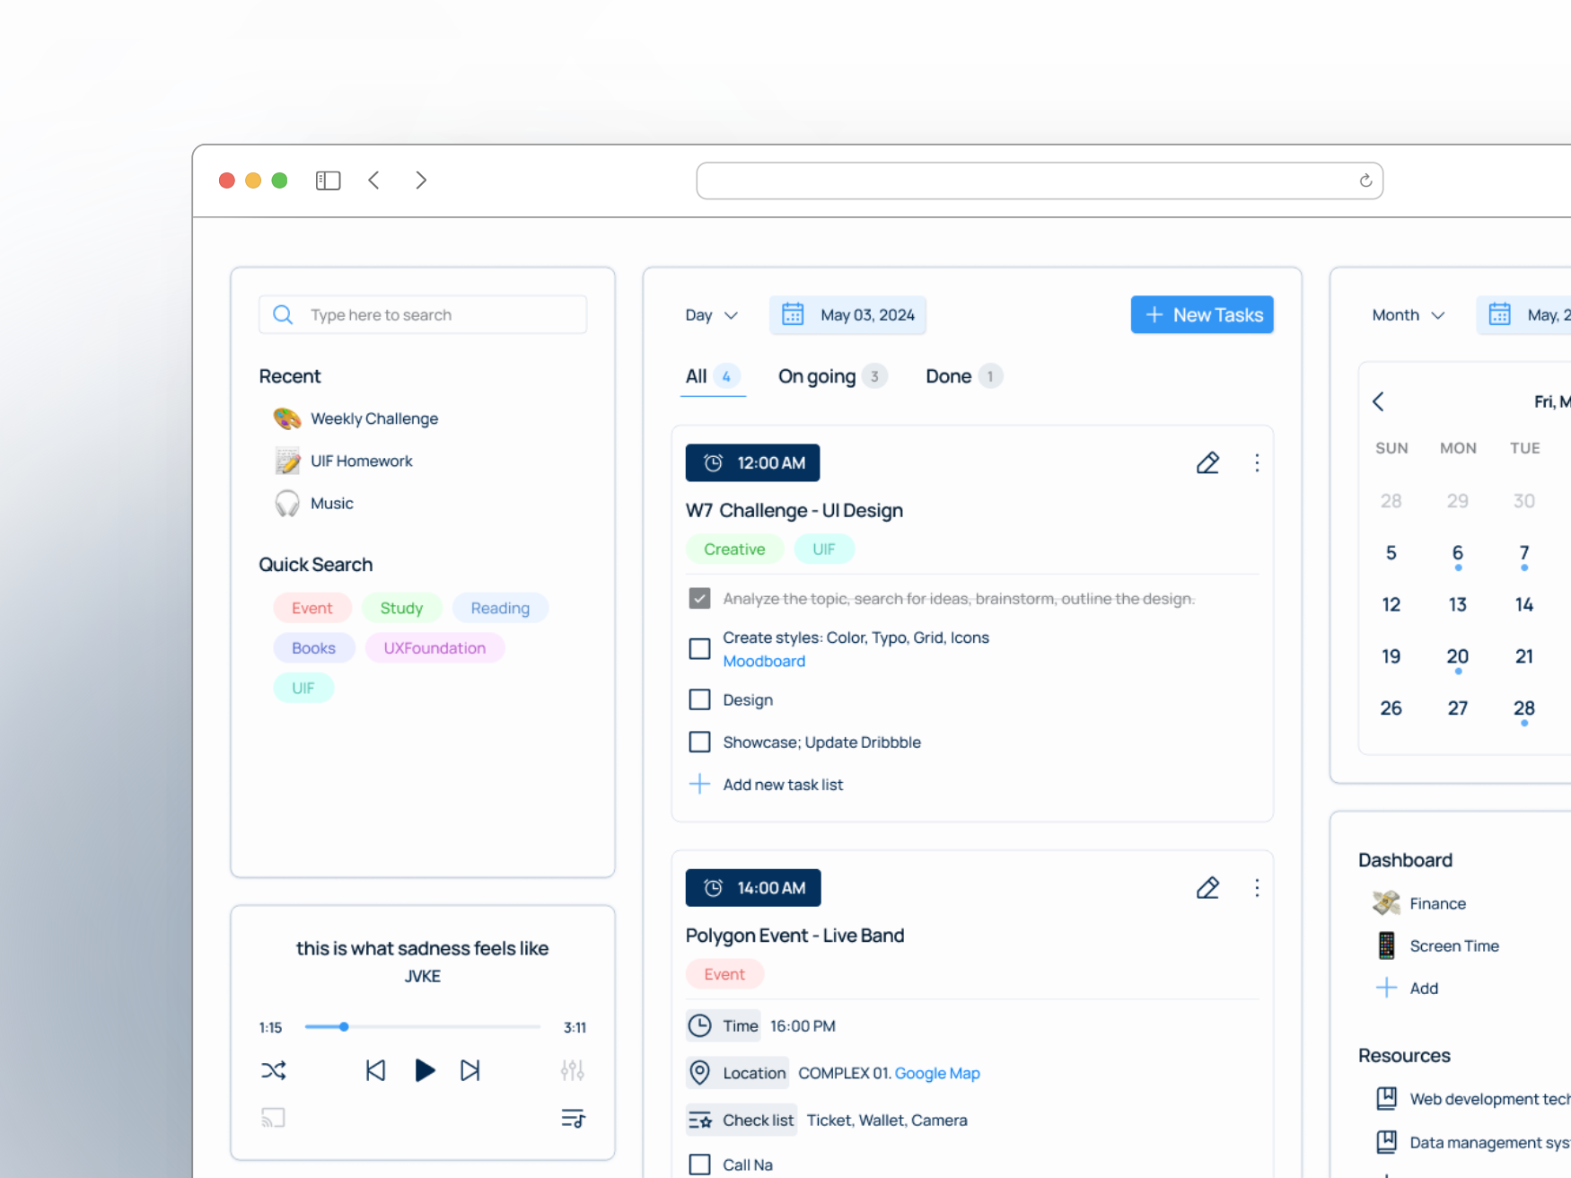Open more options for W7 Challenge task

coord(1257,462)
